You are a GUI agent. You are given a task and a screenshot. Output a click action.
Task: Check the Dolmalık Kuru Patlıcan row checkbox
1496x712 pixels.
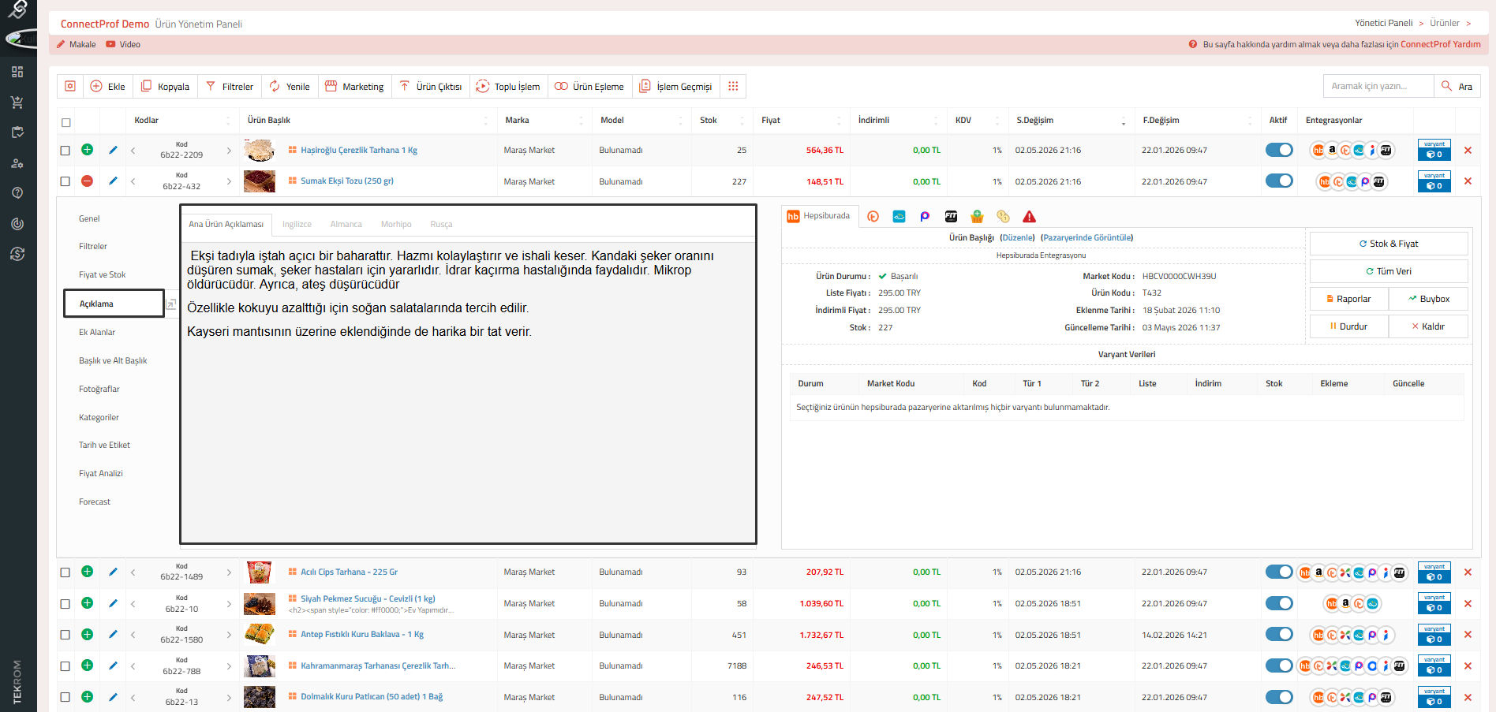pos(65,697)
